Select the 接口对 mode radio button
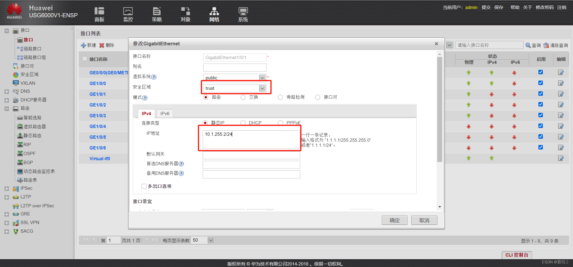 (x=318, y=97)
